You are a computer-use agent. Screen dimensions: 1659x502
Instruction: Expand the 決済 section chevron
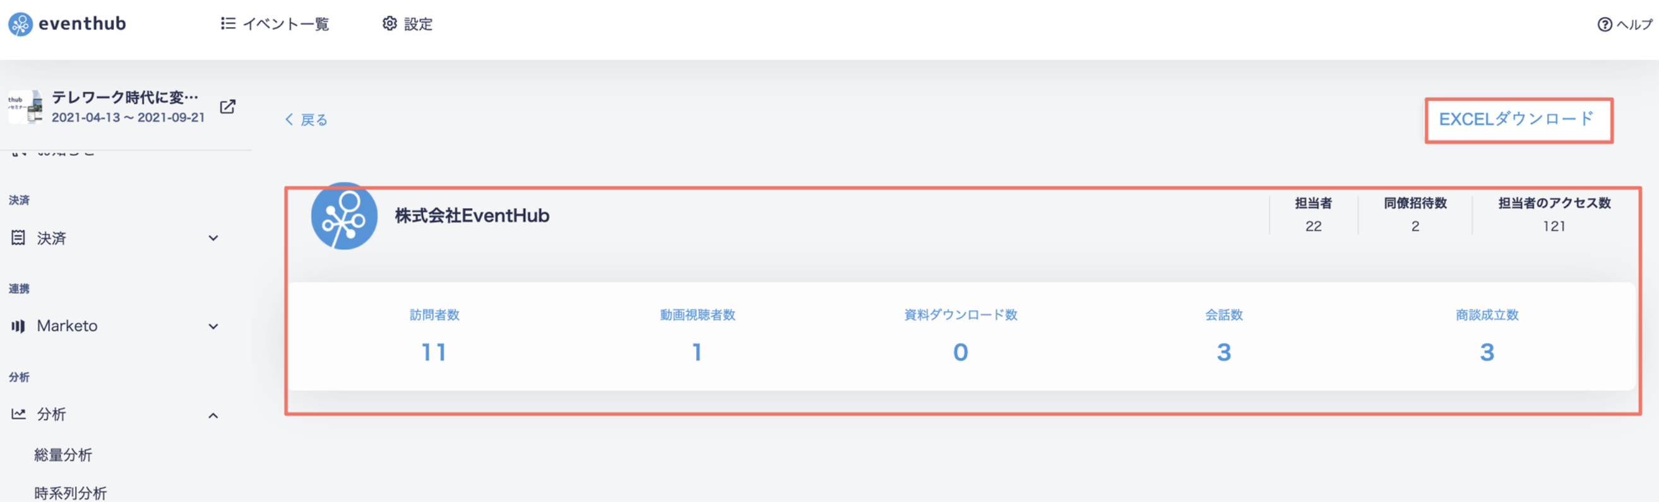(x=213, y=238)
